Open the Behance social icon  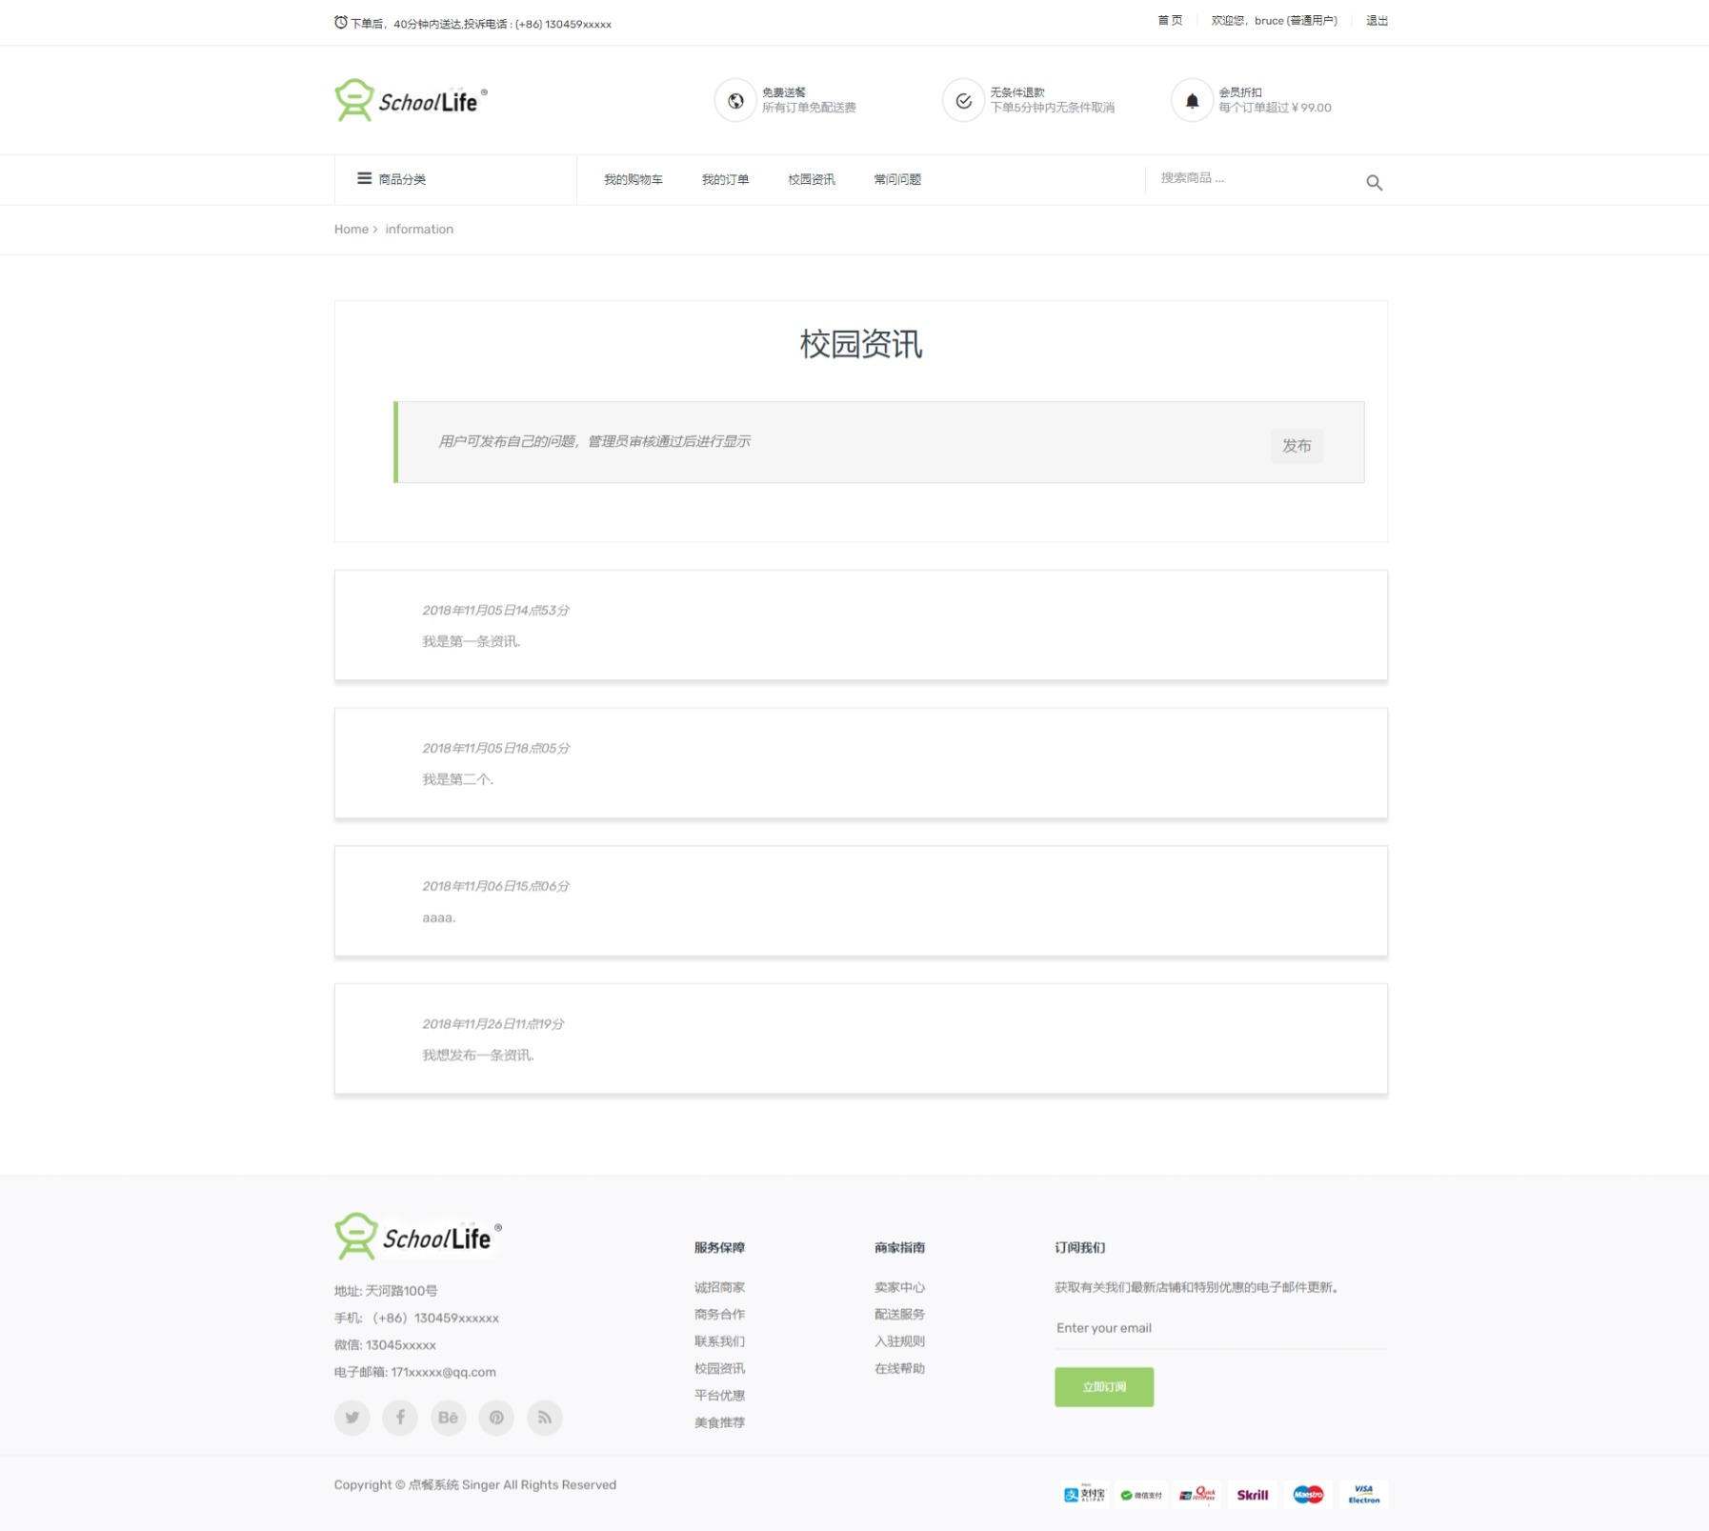(448, 1417)
